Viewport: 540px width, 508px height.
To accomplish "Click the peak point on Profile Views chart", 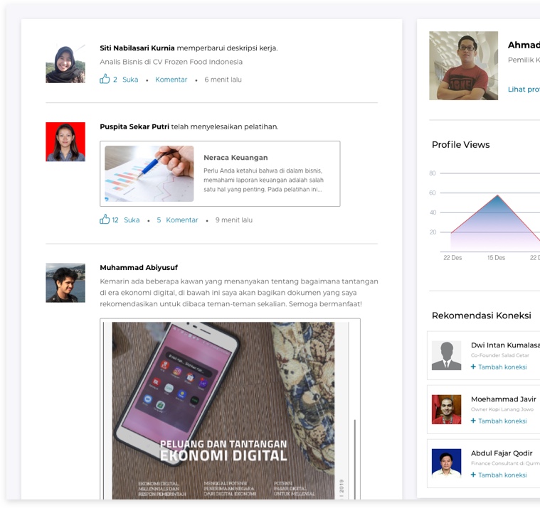I will click(497, 195).
